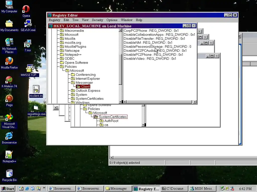Open the Options menu
257x192 pixels.
pyautogui.click(x=112, y=20)
